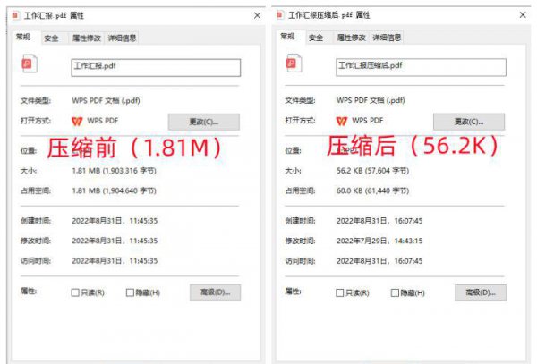Image resolution: width=537 pixels, height=364 pixels.
Task: Click disk usage 1.81 MB (1,904,640 字节)
Action: coord(114,190)
